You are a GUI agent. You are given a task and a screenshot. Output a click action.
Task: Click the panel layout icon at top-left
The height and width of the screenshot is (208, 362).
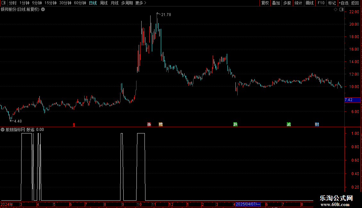pos(4,3)
